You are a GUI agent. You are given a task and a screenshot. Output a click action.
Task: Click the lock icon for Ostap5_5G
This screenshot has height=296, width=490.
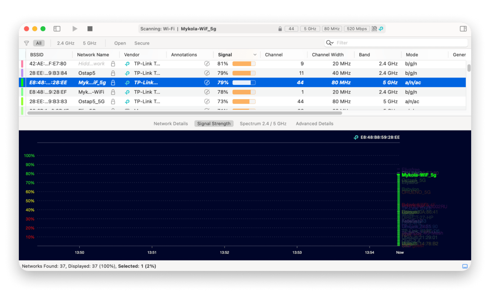113,102
